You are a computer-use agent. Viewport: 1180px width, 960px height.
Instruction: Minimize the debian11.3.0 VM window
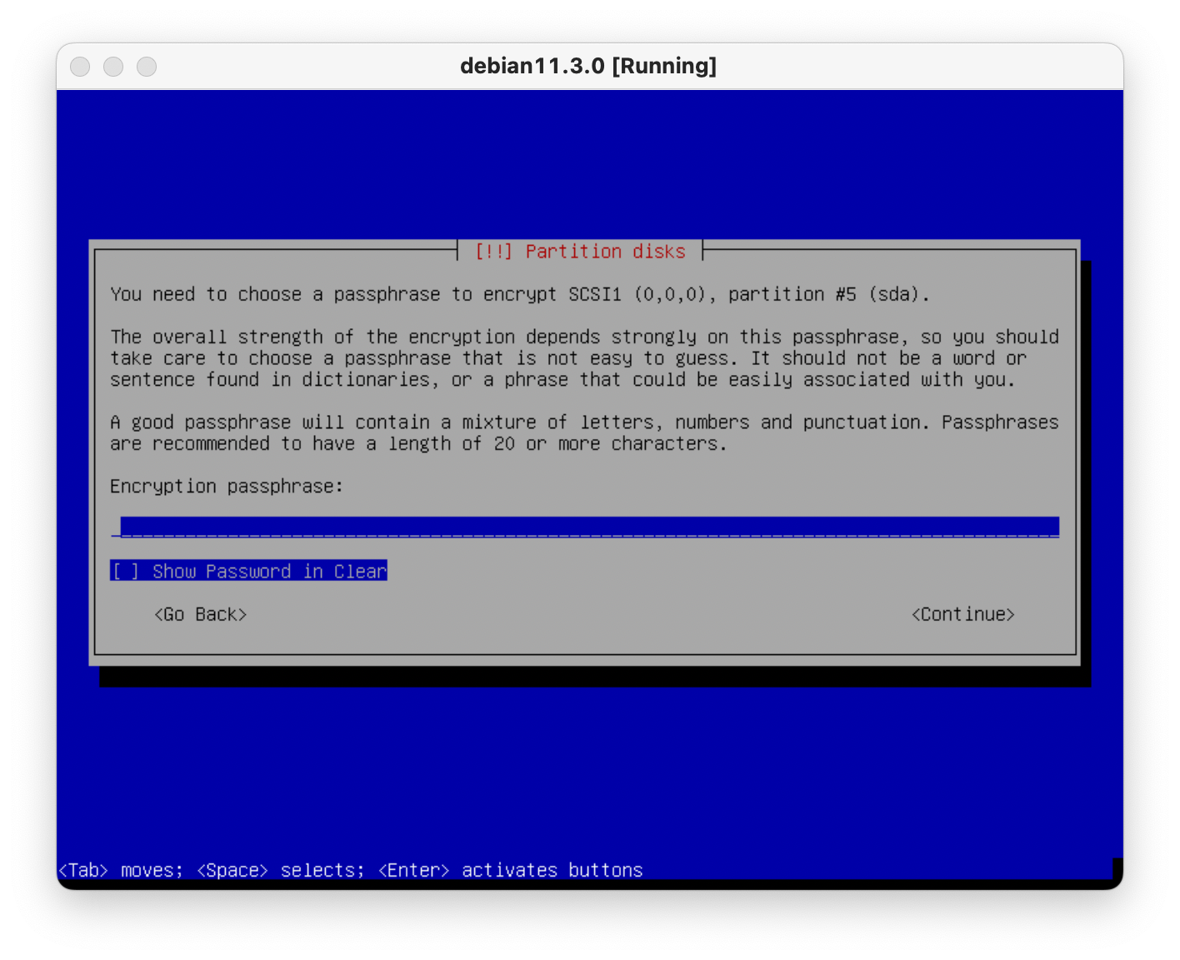point(113,67)
